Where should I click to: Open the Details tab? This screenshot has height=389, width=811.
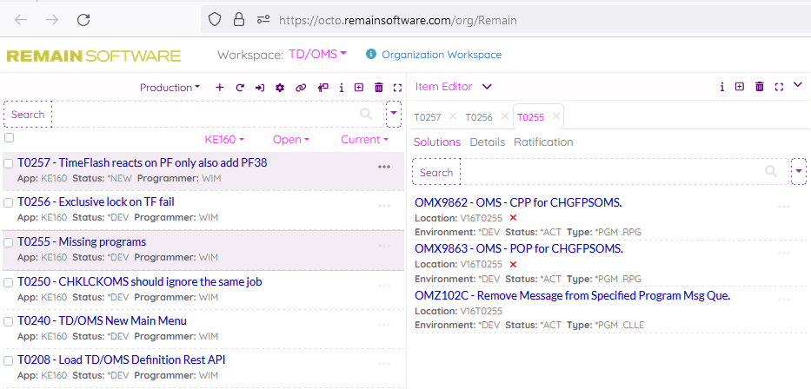point(488,142)
